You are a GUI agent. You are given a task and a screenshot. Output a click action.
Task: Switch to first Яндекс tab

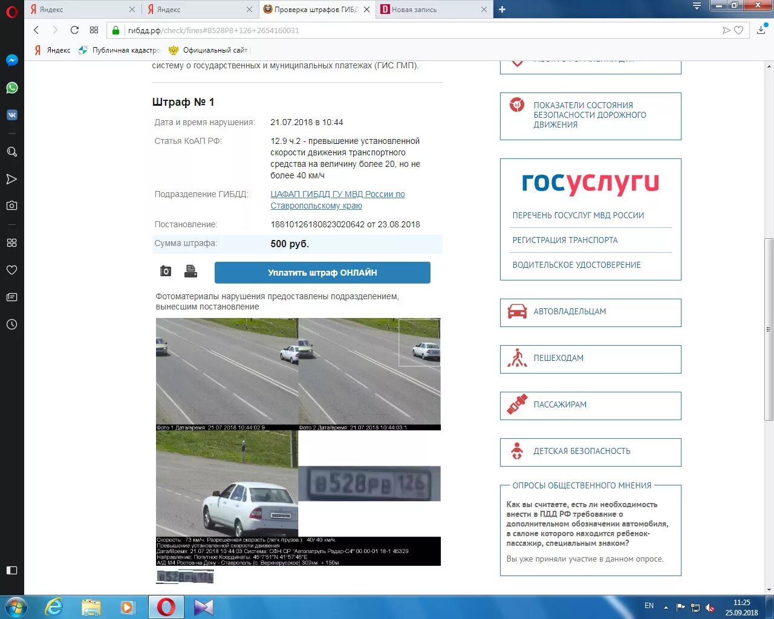click(82, 9)
